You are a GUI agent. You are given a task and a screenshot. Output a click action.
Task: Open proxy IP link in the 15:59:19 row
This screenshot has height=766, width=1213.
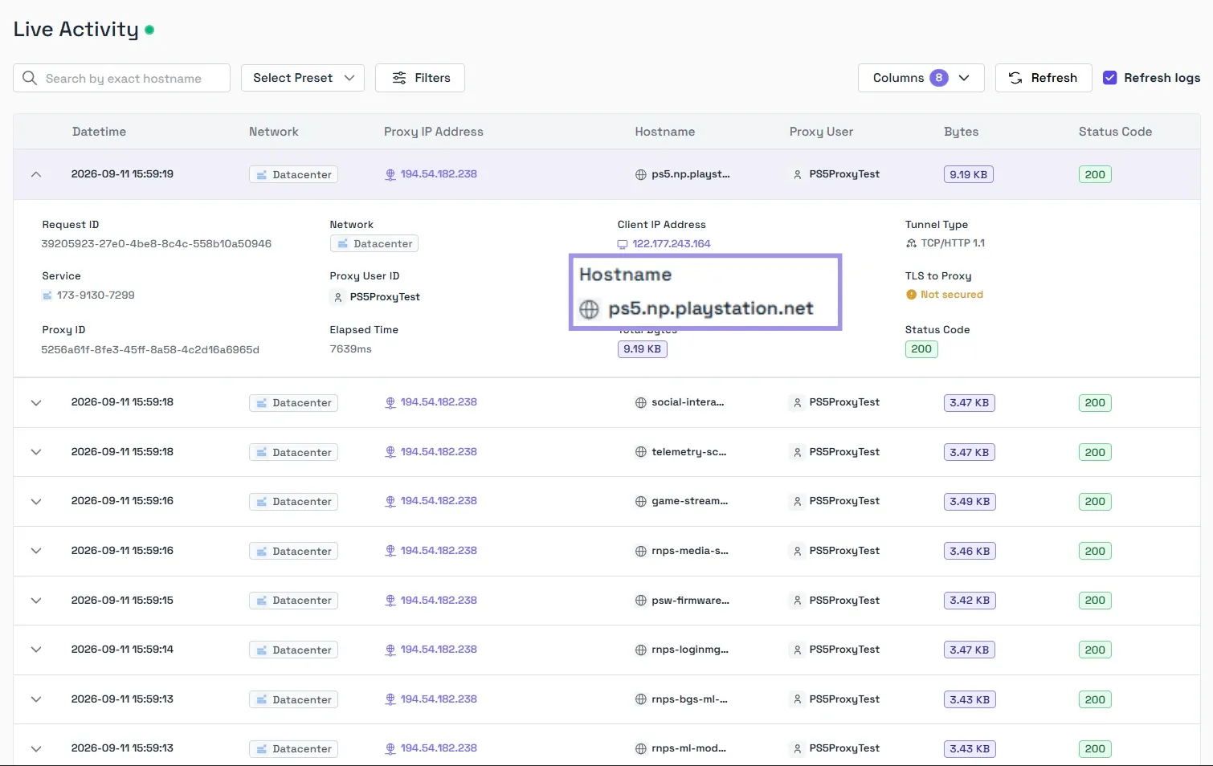(439, 174)
